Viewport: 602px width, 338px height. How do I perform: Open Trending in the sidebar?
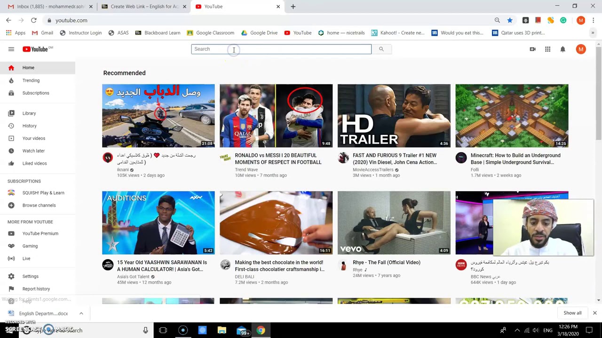pyautogui.click(x=38, y=80)
